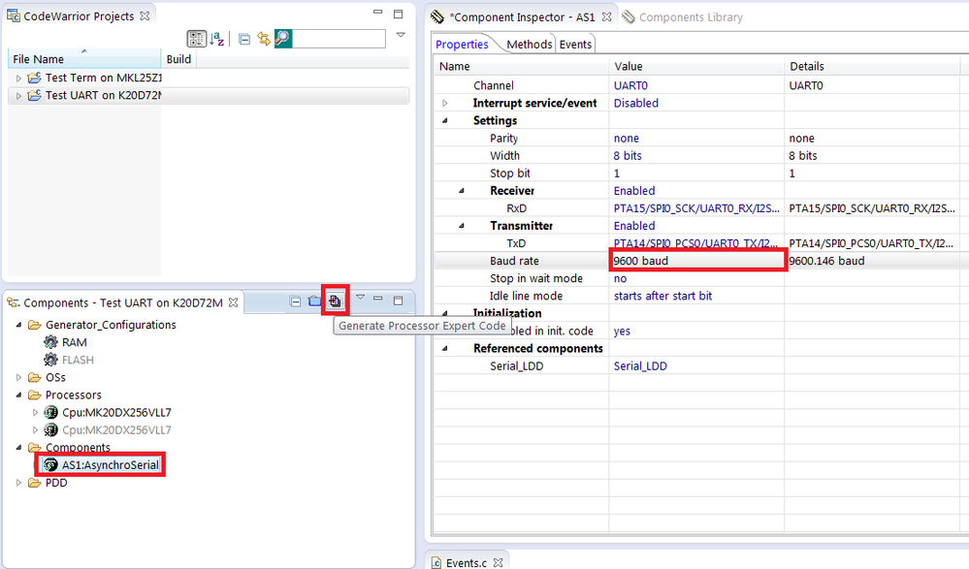This screenshot has height=569, width=969.
Task: Collapse all projects with the minus icon
Action: coord(244,40)
